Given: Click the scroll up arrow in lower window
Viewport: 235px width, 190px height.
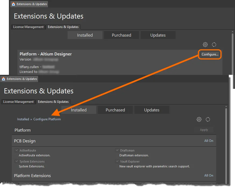Looking at the screenshot, I should click(x=226, y=107).
